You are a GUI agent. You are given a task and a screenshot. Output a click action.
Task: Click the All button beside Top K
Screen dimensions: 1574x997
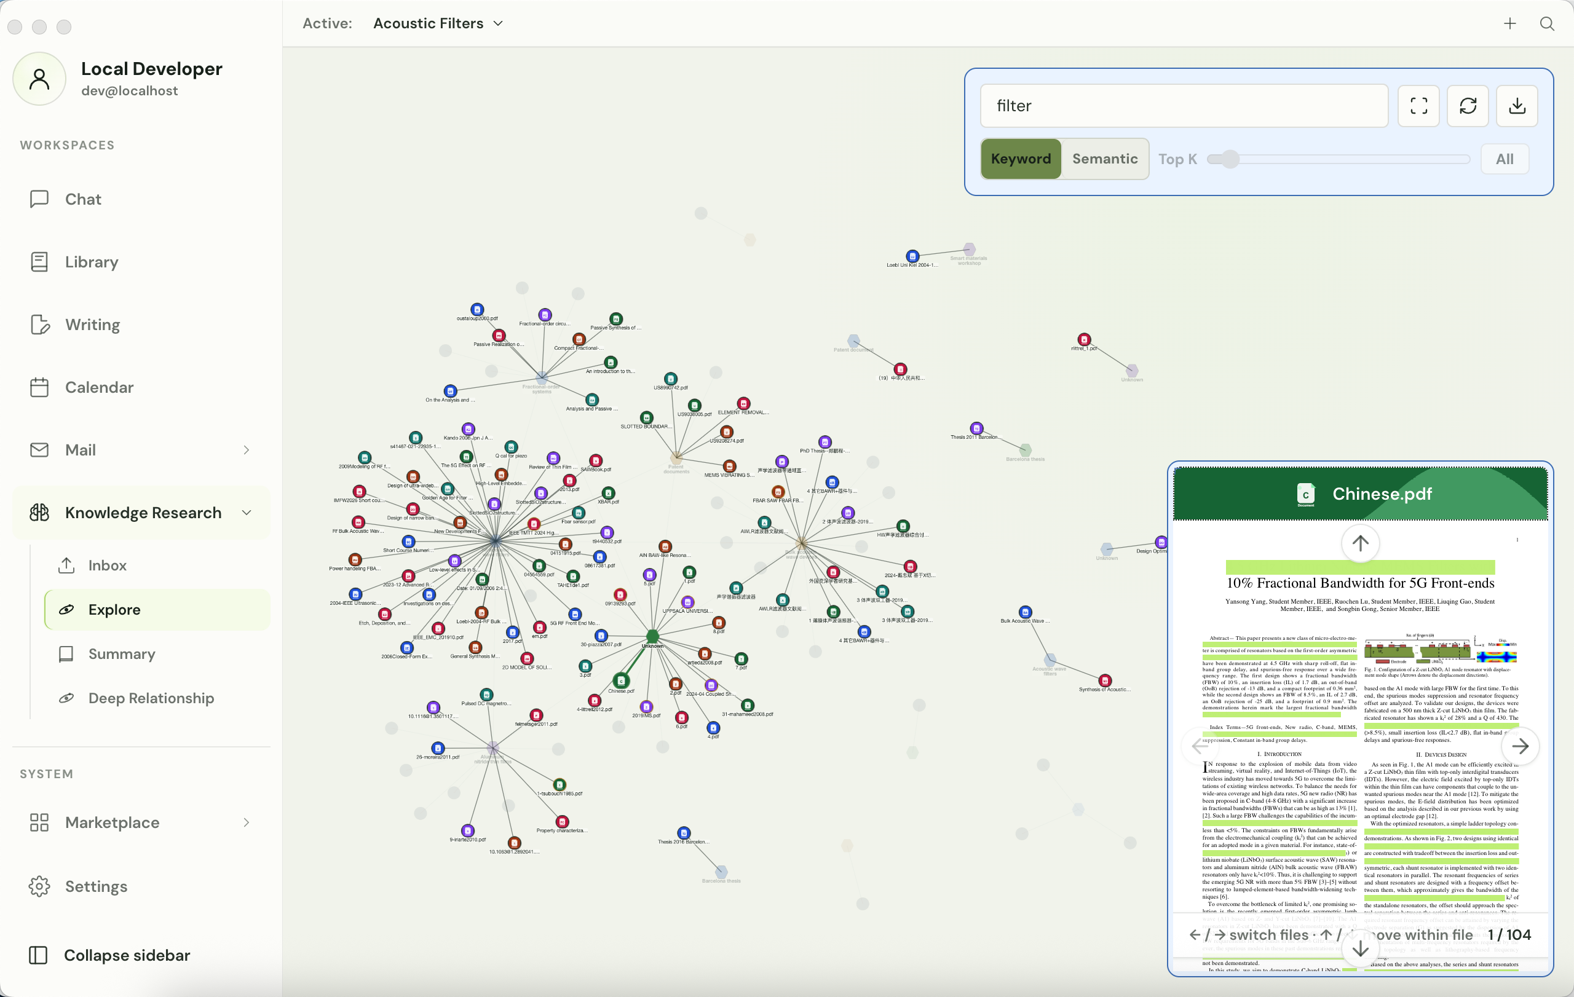(x=1505, y=159)
